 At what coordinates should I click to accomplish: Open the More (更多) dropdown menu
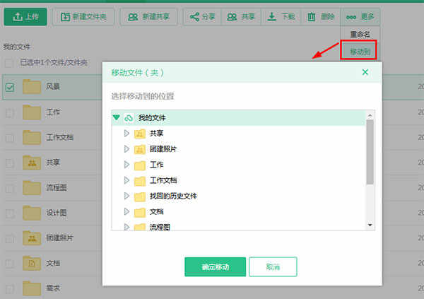[x=360, y=17]
